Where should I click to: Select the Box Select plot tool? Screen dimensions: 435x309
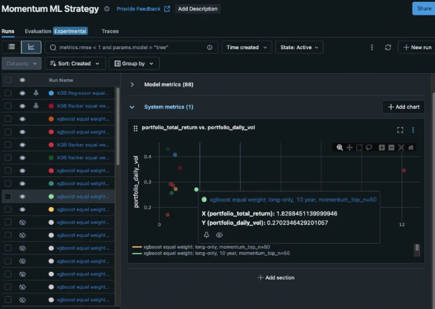click(359, 148)
